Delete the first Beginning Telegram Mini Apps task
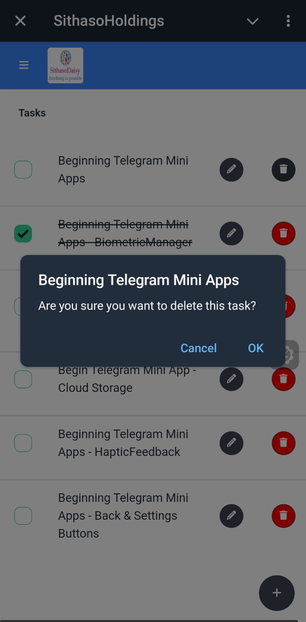 coord(283,170)
